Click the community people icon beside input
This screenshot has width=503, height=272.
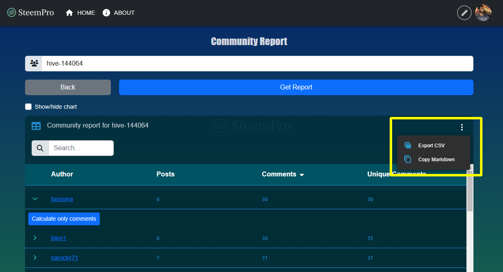(34, 64)
